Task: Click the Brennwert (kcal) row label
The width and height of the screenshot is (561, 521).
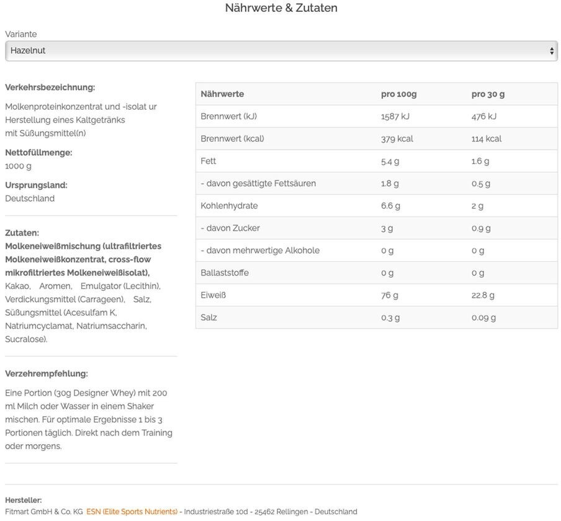Action: coord(232,139)
